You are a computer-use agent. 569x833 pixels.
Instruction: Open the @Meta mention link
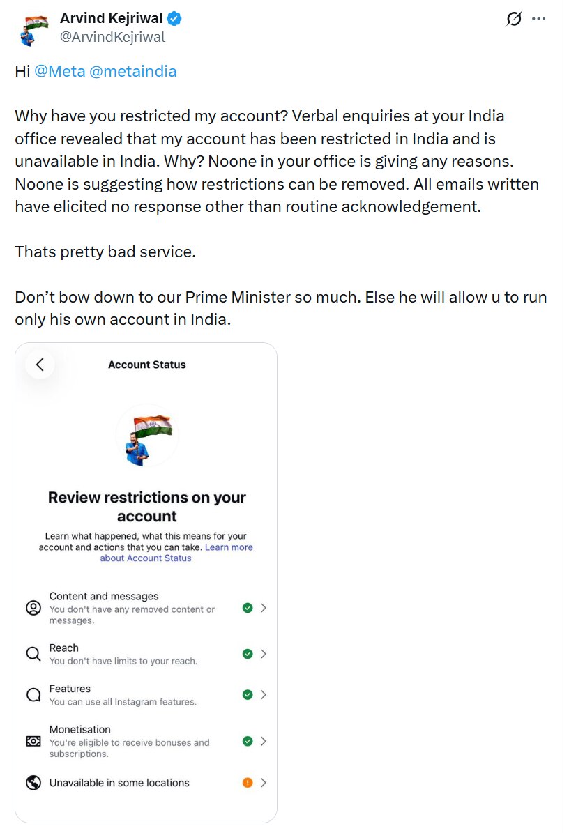pyautogui.click(x=59, y=71)
